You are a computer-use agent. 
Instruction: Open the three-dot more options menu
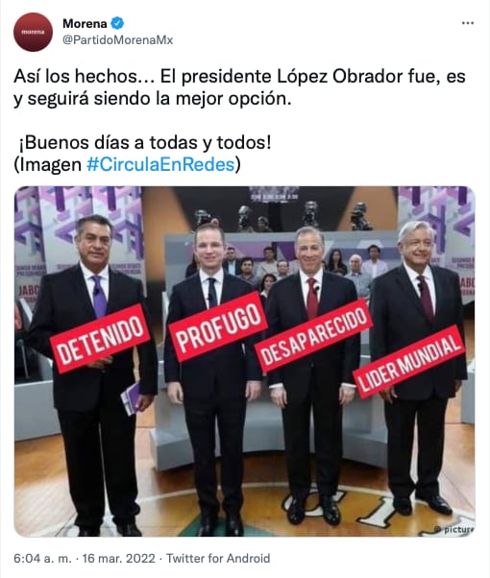point(468,23)
